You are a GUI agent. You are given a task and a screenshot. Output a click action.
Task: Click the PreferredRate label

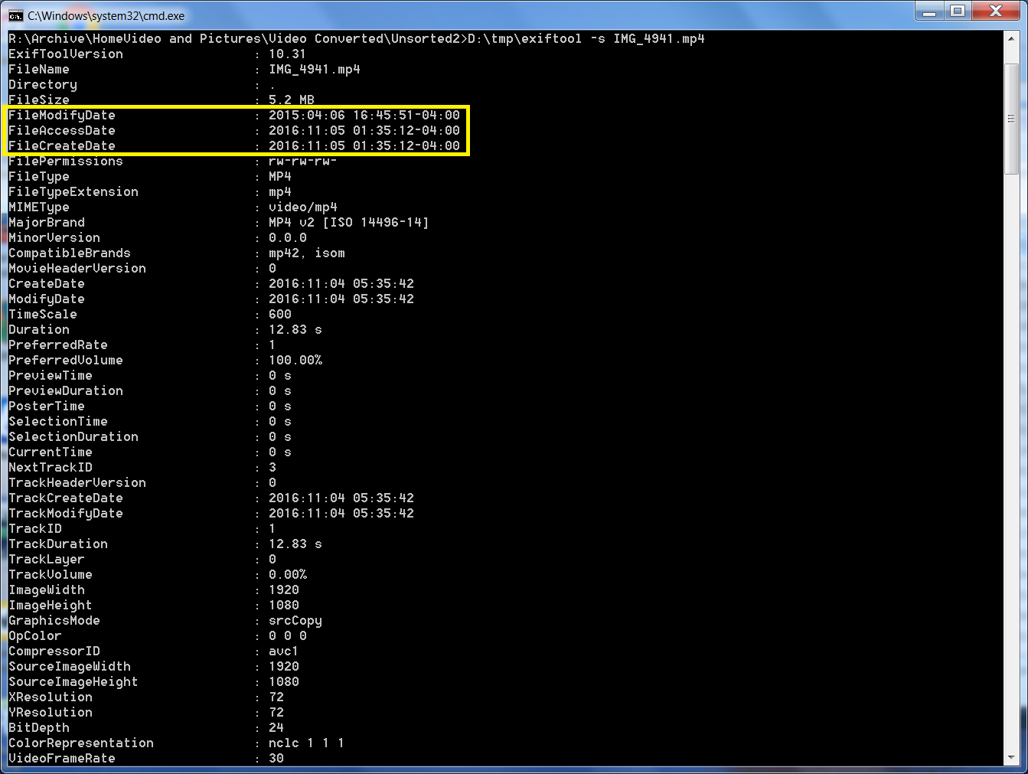pyautogui.click(x=58, y=345)
